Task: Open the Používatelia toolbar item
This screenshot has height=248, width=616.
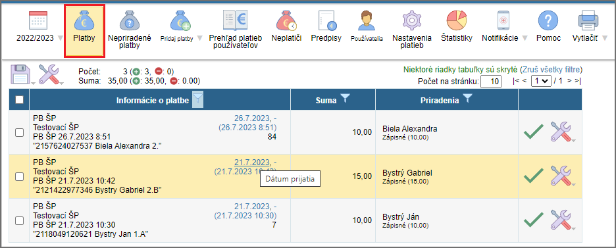Action: 367,26
